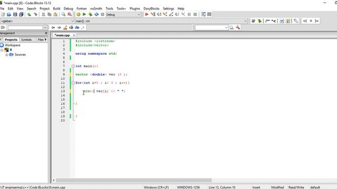Insert DoxyBlocks line comment icon
This screenshot has height=189, width=337.
274,21
